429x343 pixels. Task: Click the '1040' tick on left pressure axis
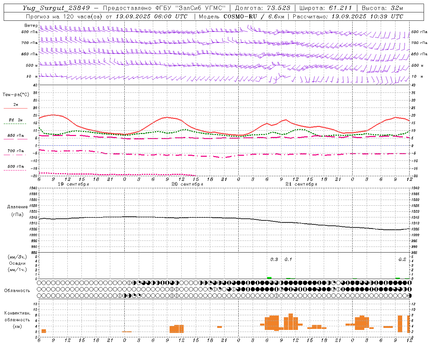[x=34, y=188]
